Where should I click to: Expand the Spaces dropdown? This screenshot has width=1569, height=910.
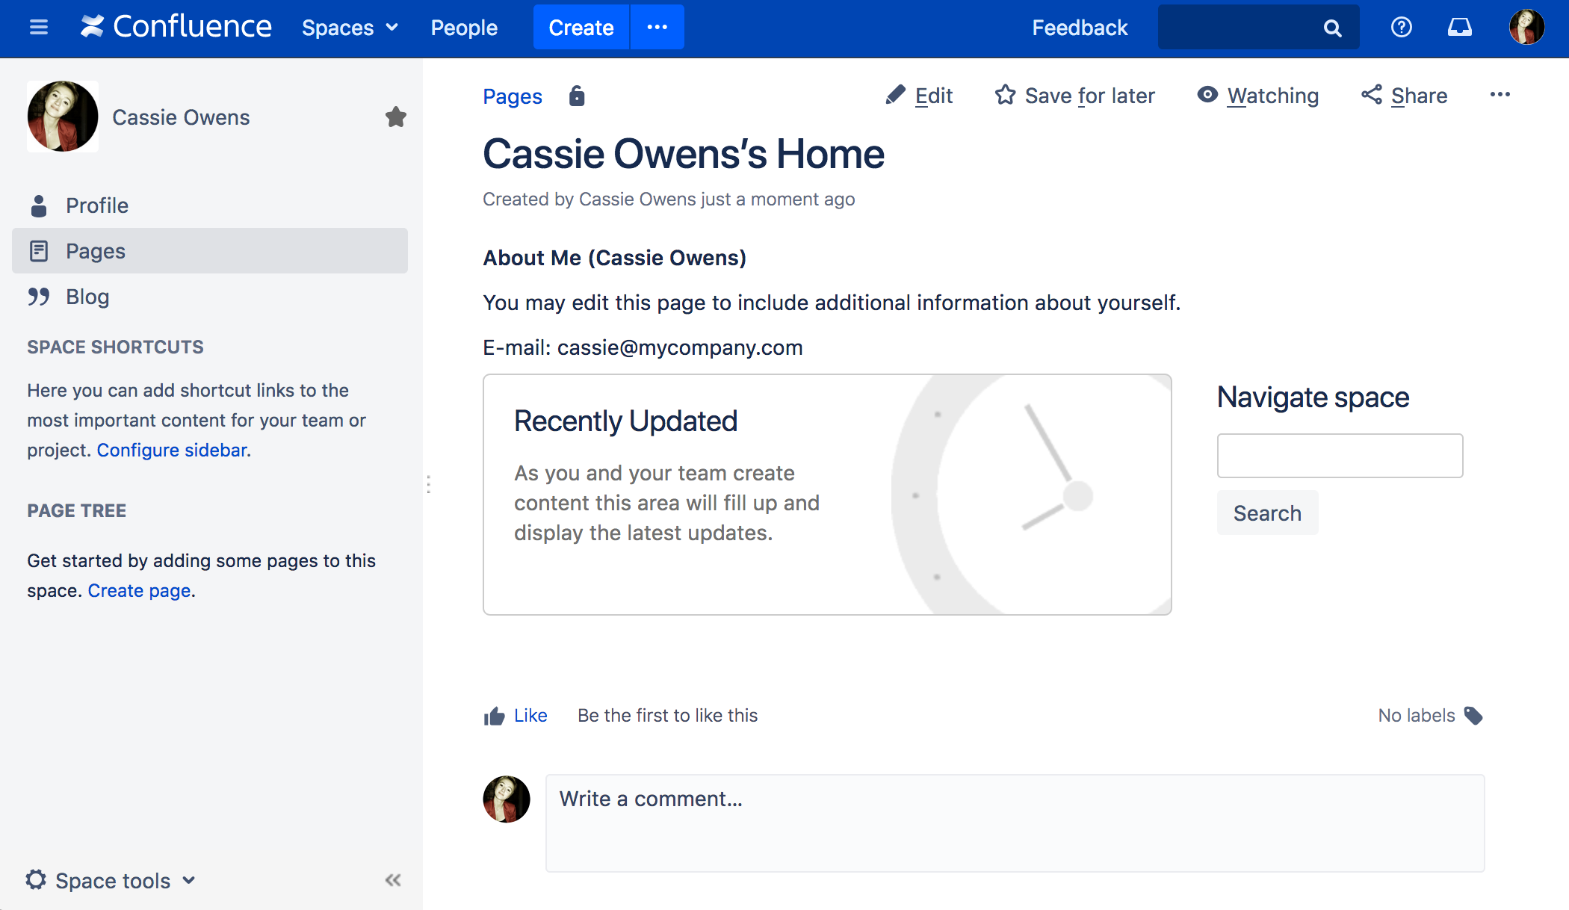[x=350, y=28]
